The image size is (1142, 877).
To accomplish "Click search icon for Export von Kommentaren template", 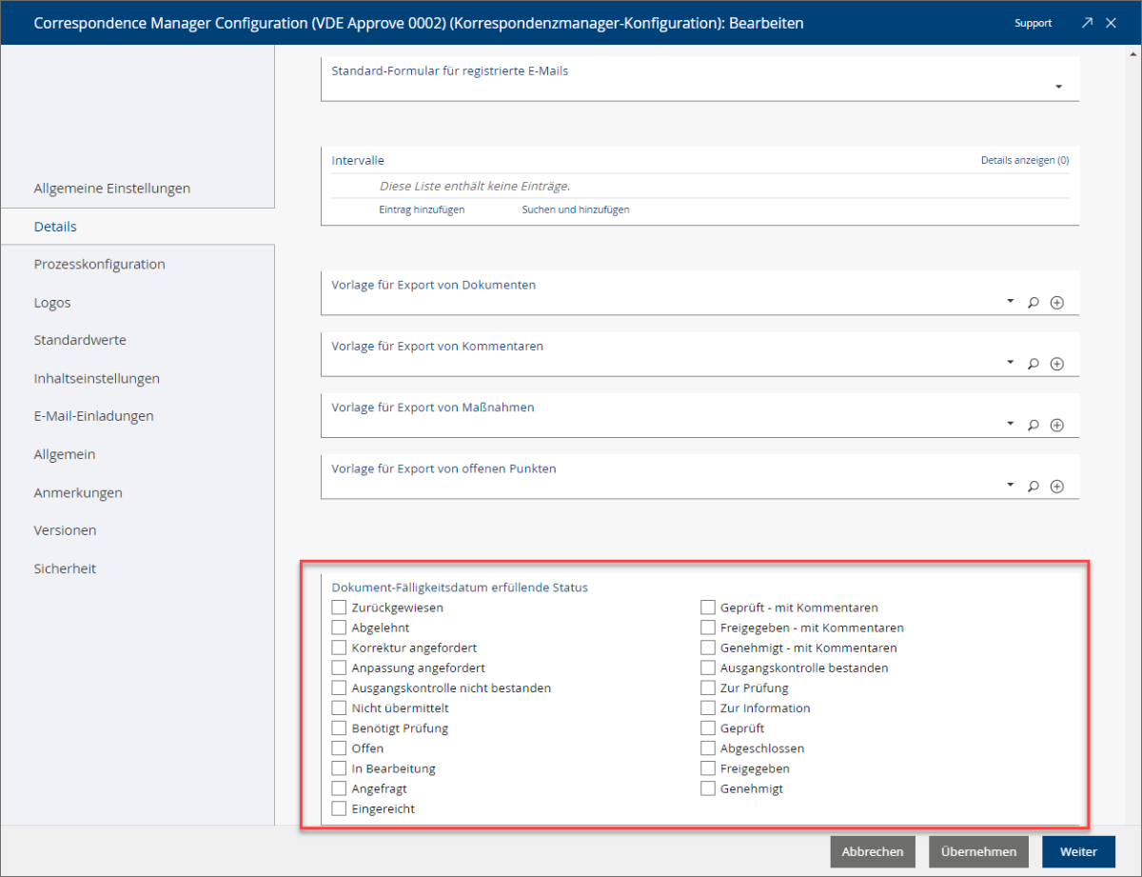I will (1034, 364).
